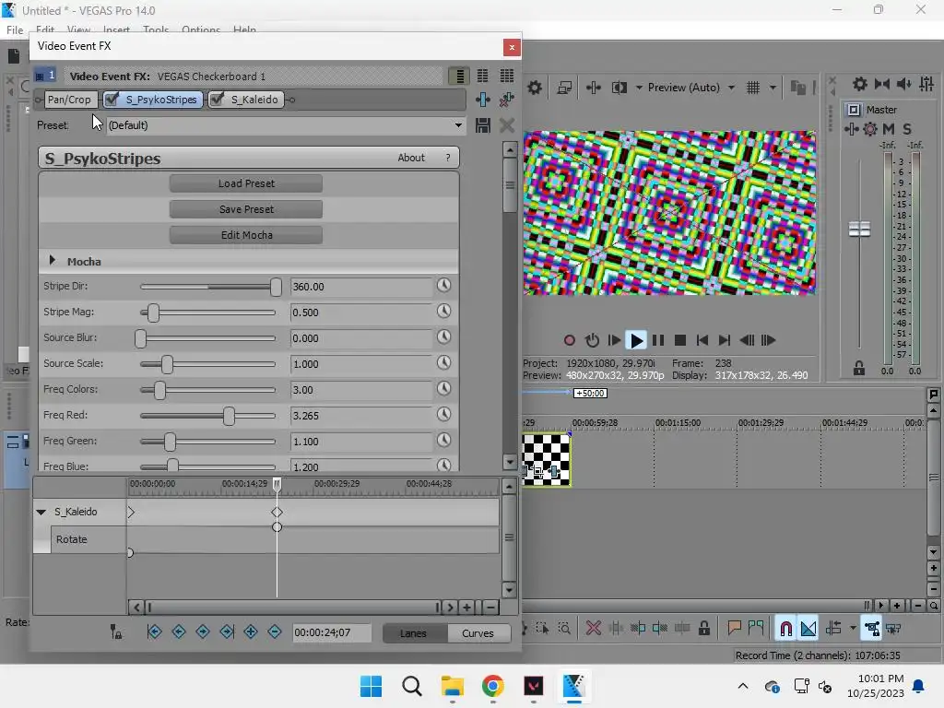Viewport: 944px width, 708px height.
Task: Click the Video Output FX icon in preview
Action: (594, 88)
